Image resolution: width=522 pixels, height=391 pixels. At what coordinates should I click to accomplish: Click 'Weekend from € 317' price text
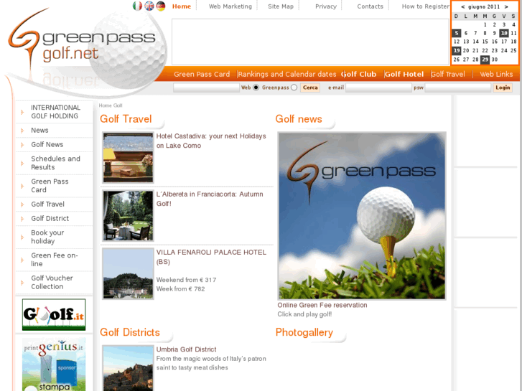pos(187,280)
